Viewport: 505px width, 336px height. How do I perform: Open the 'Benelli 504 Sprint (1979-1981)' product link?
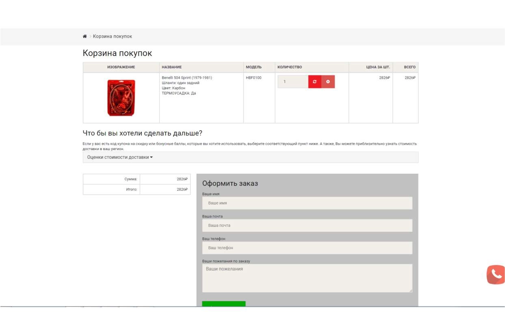(x=187, y=78)
